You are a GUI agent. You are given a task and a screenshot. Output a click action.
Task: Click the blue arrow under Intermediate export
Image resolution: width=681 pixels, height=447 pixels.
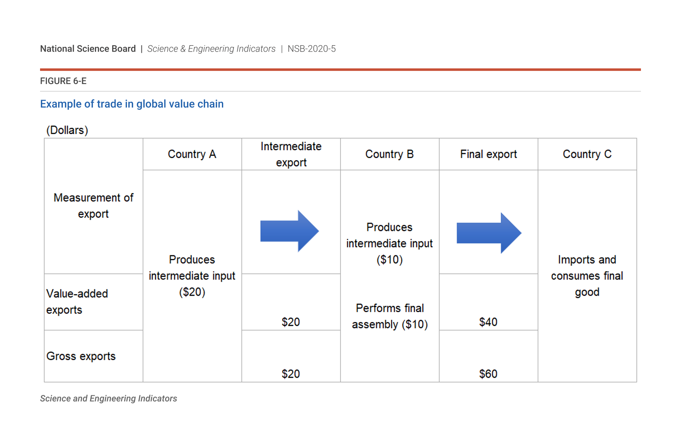click(x=289, y=231)
